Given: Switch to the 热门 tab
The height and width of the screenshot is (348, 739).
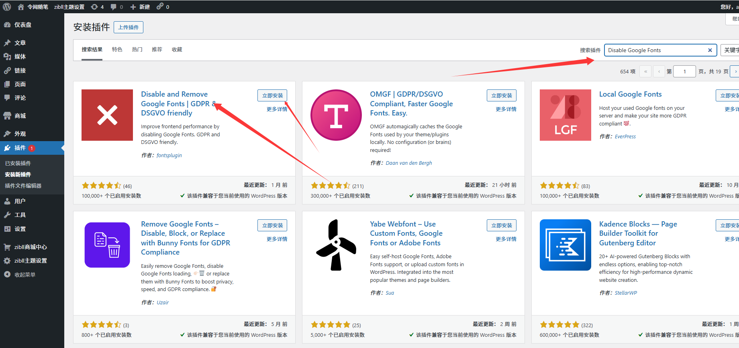Looking at the screenshot, I should coord(137,50).
